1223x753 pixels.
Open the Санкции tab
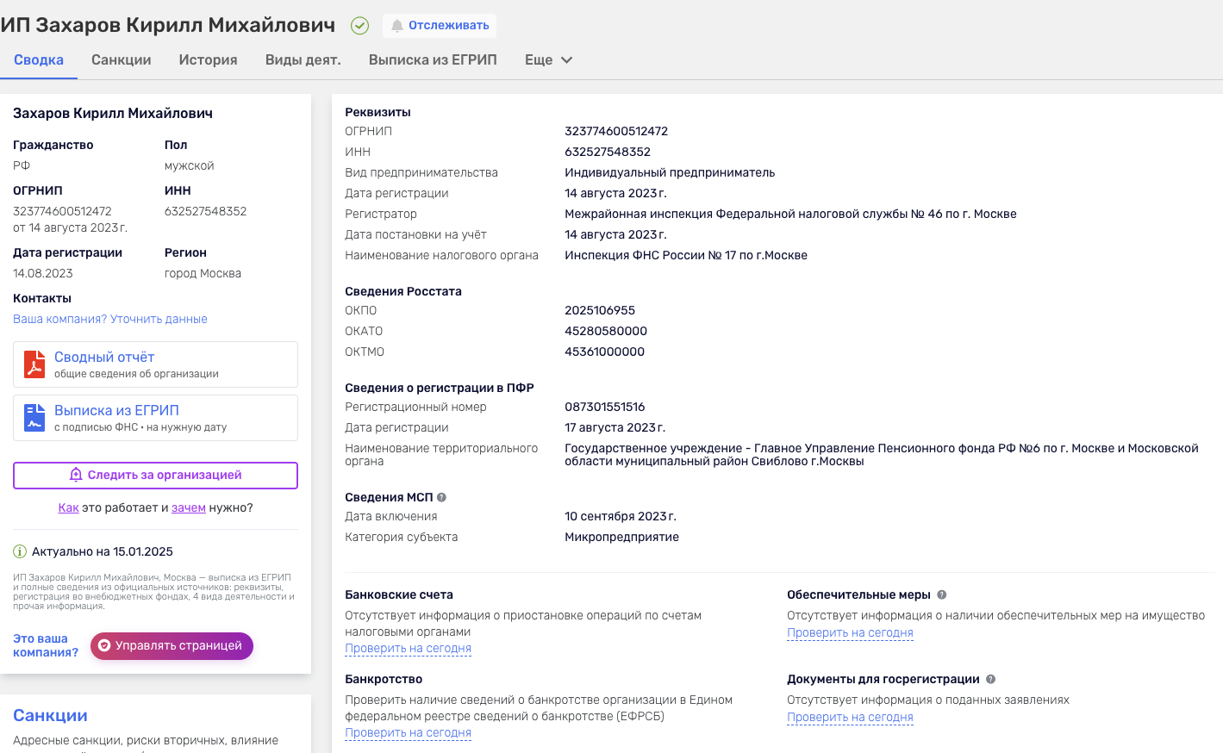[122, 60]
